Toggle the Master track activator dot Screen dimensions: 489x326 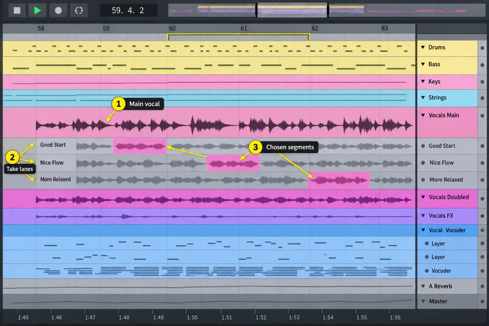482,301
